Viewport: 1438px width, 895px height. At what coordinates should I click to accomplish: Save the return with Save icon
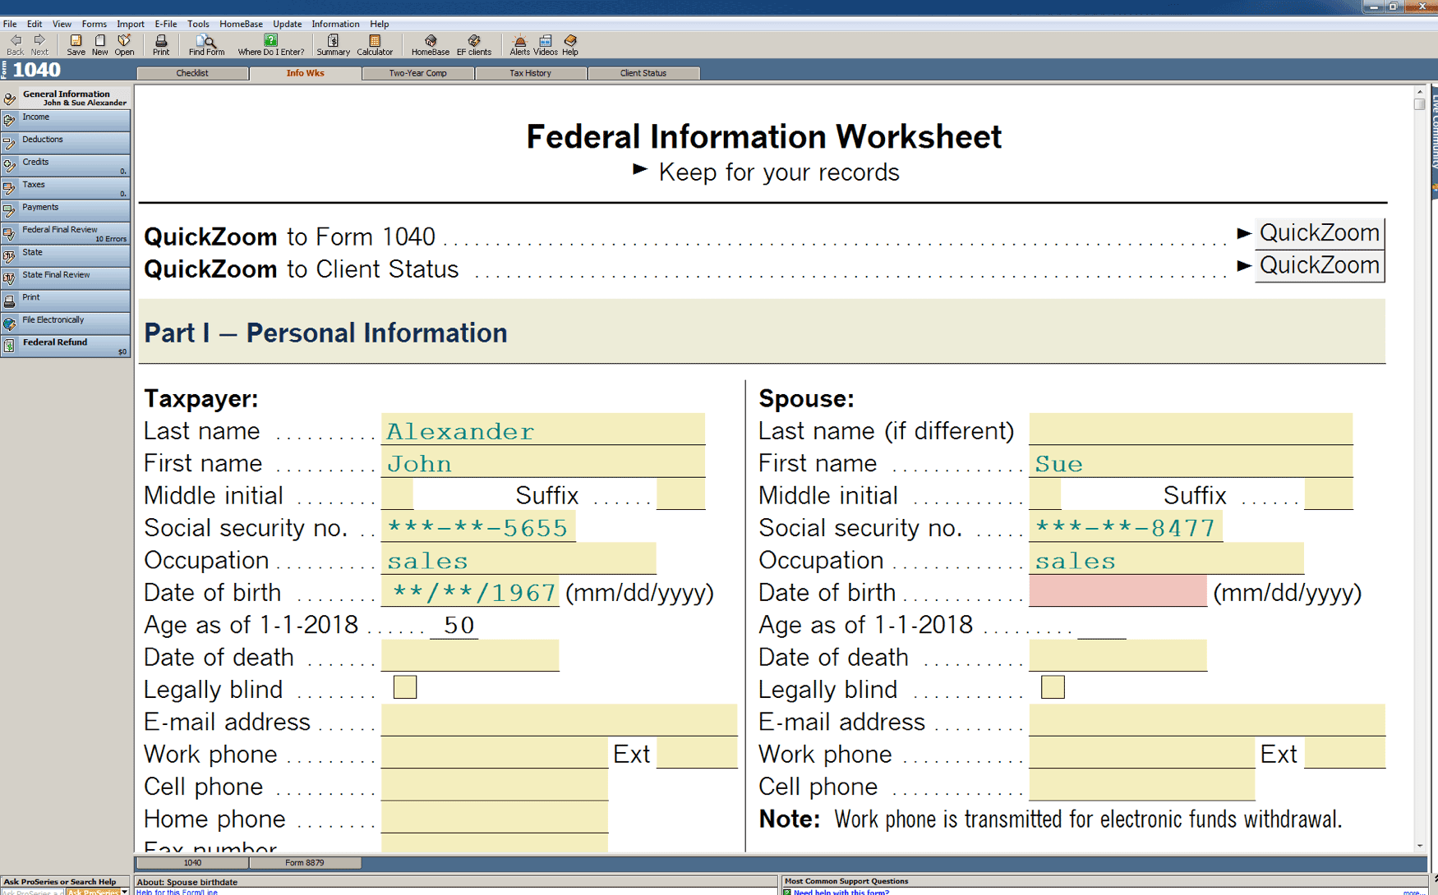tap(76, 44)
